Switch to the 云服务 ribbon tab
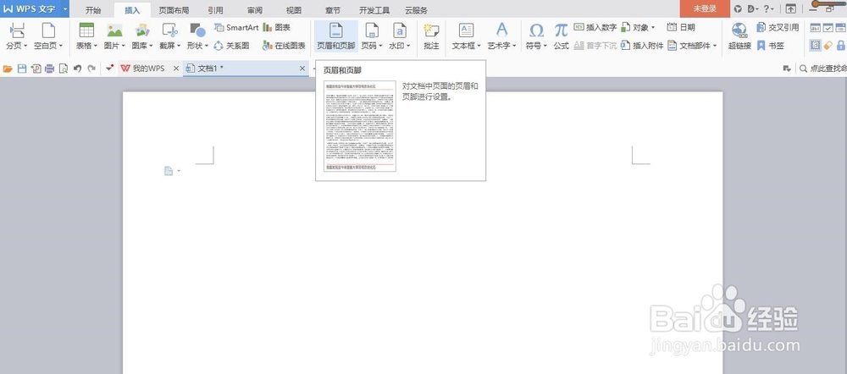847x374 pixels. pos(416,10)
